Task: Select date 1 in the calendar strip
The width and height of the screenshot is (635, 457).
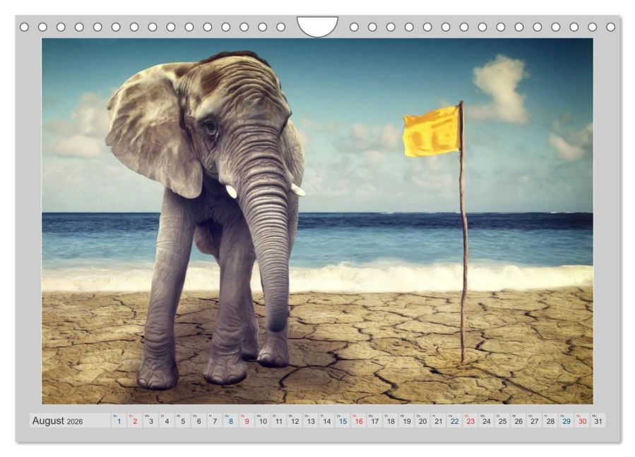Action: pos(119,421)
